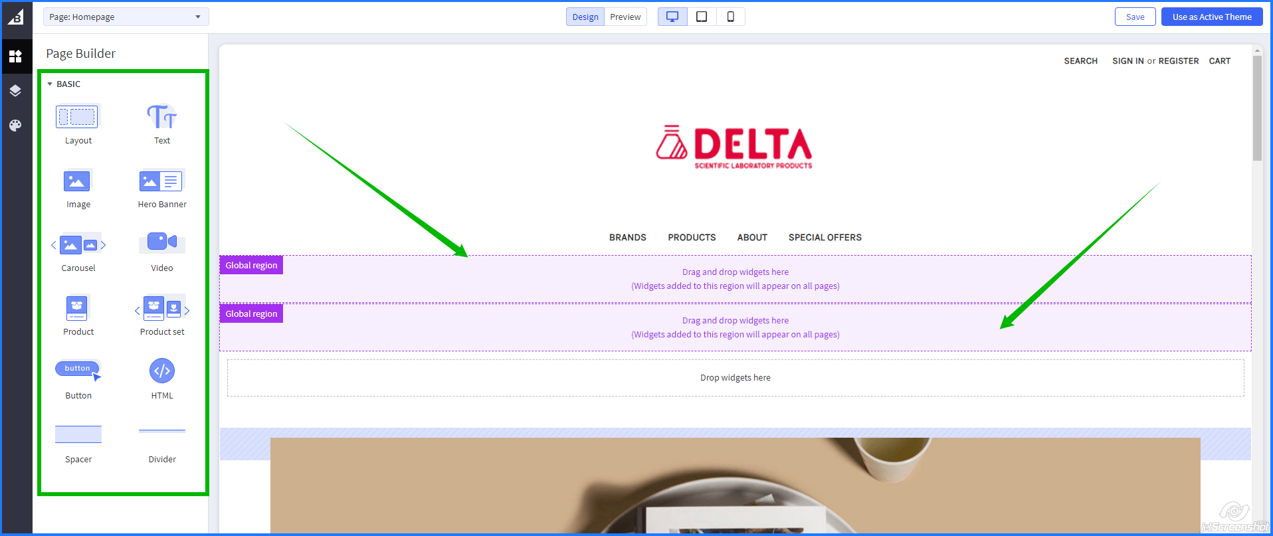
Task: Switch to Design mode tab
Action: pos(585,17)
